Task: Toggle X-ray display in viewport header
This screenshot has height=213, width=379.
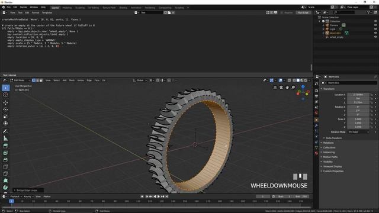Action: [x=290, y=80]
